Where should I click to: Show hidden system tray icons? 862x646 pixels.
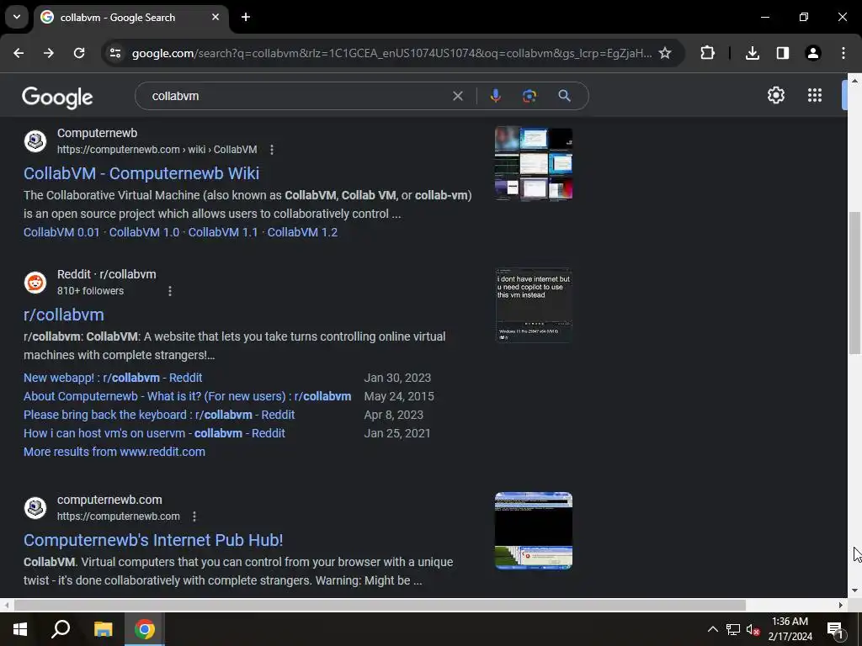tap(712, 629)
